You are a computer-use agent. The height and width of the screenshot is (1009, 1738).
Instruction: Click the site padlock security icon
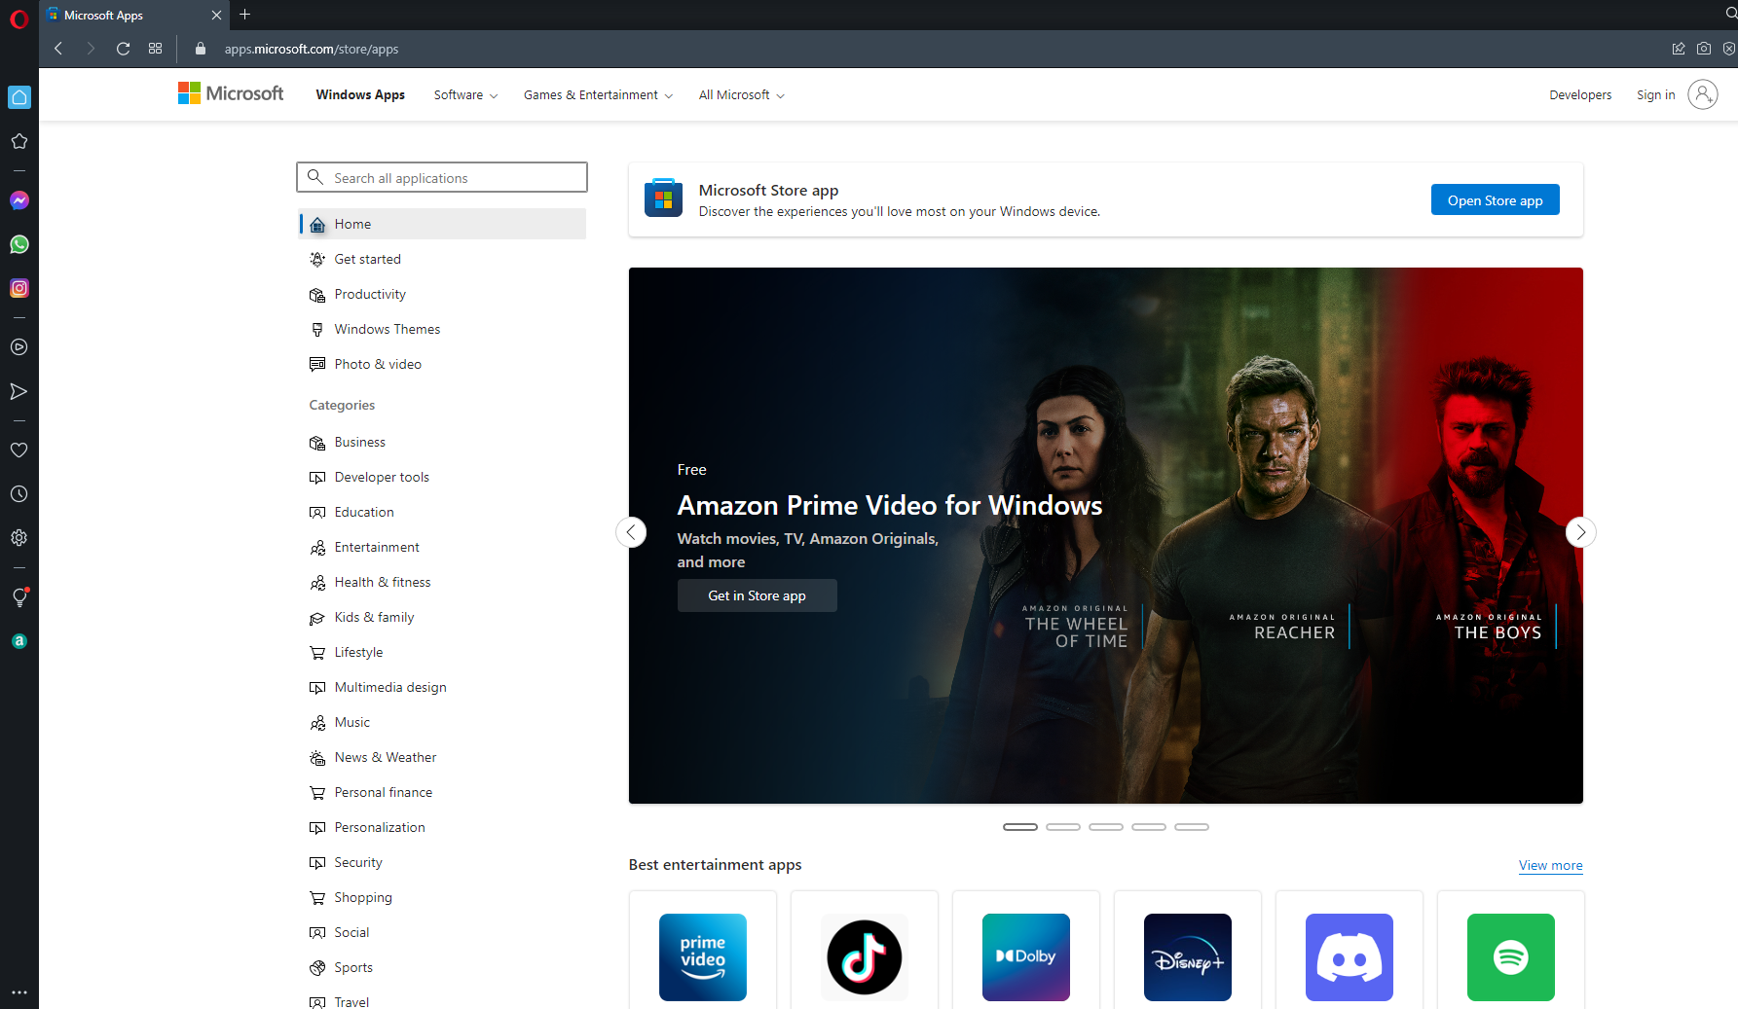coord(201,49)
